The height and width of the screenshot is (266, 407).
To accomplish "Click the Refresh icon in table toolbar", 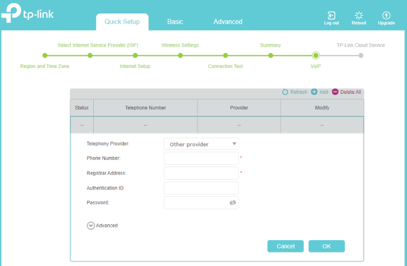I will point(285,92).
